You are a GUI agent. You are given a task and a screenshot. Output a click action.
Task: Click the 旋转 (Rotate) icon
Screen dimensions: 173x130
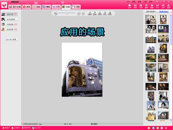[146, 6]
